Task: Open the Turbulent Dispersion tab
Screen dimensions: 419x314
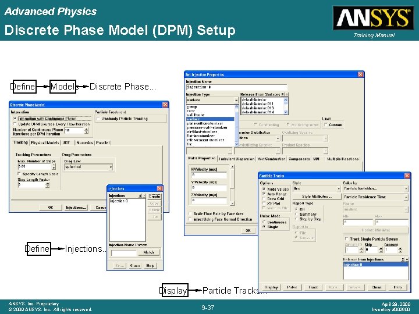Action: click(x=236, y=159)
